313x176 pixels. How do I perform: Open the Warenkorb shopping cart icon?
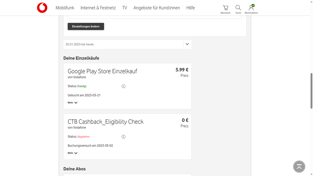pyautogui.click(x=225, y=8)
